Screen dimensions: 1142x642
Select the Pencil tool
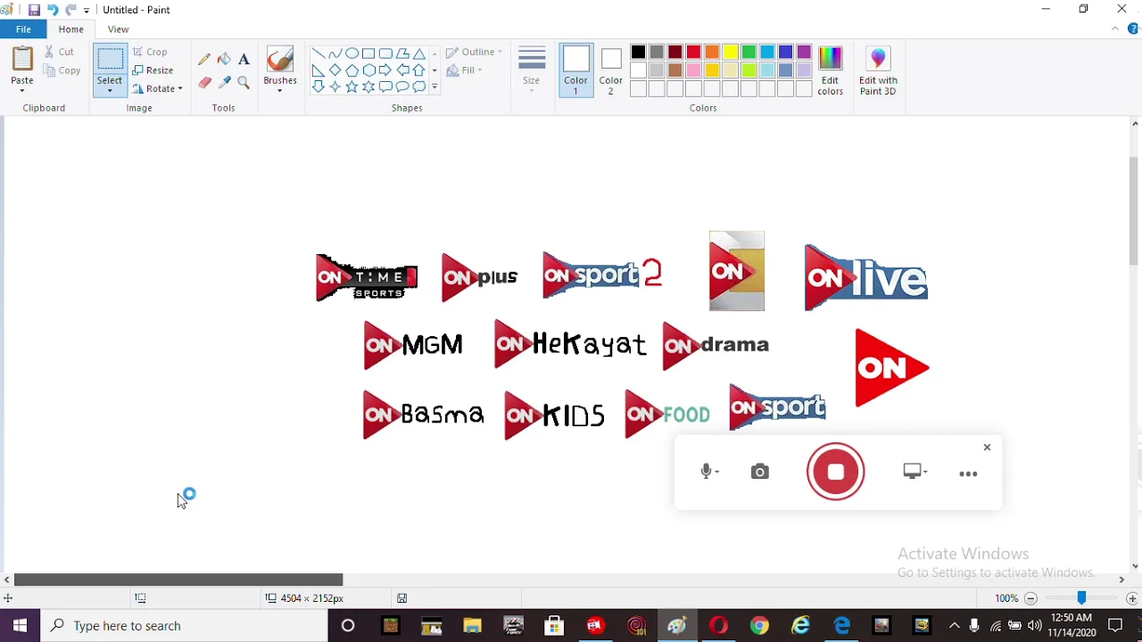[204, 59]
